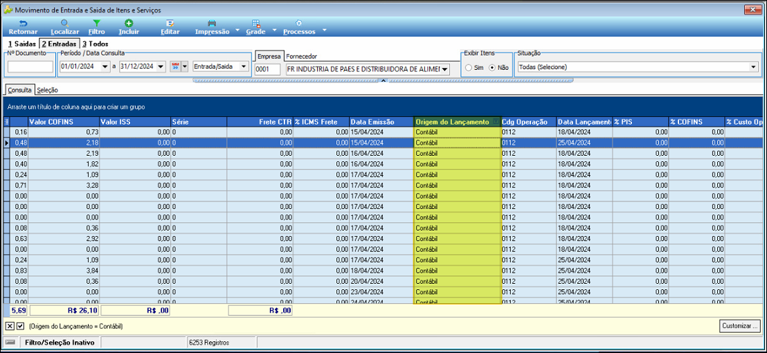Expand the Impressão menu arrow
Screen dimensions: 767x353
click(x=237, y=30)
